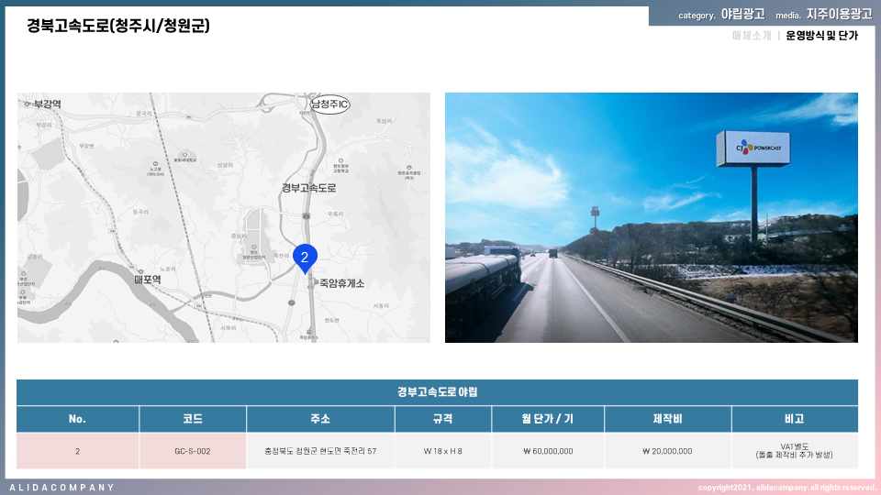The width and height of the screenshot is (881, 495).
Task: Select the 부강역 station marker on map
Action: [x=28, y=104]
